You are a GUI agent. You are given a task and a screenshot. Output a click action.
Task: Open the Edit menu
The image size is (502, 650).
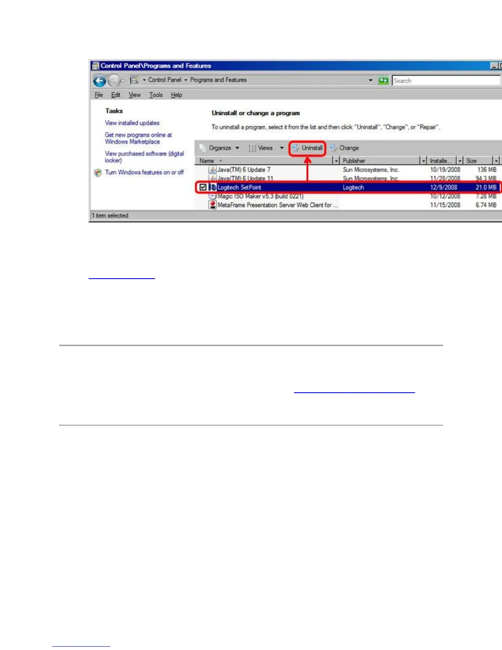[x=116, y=95]
